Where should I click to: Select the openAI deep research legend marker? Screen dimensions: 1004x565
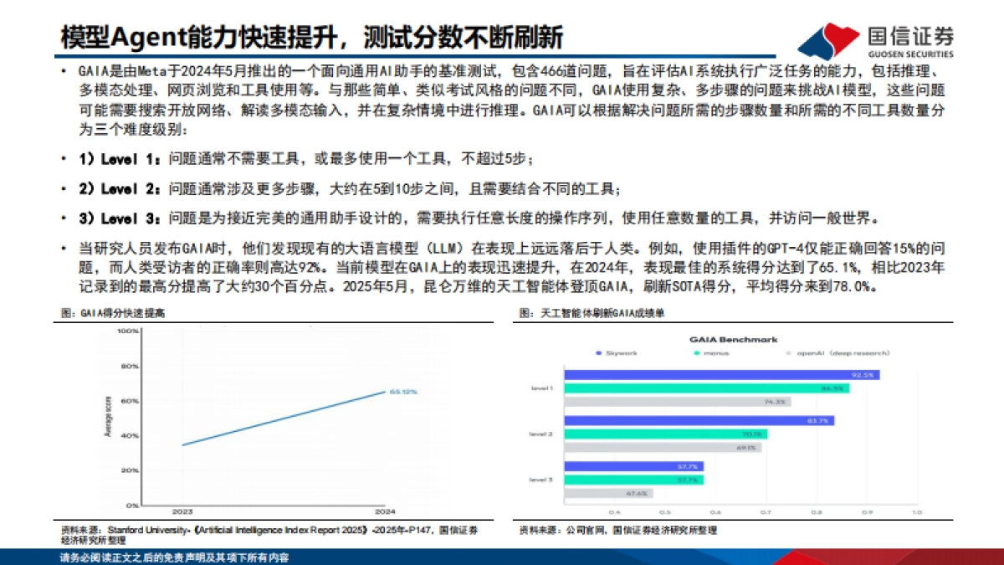(786, 352)
